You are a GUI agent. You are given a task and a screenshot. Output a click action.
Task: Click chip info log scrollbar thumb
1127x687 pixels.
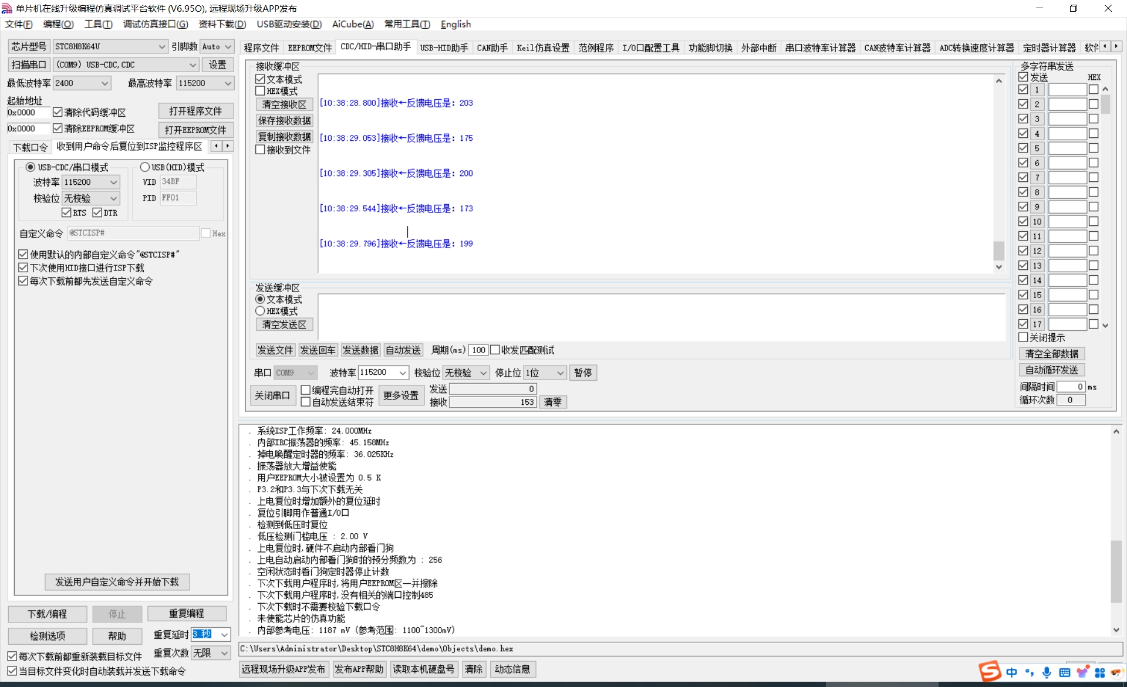tap(1116, 571)
